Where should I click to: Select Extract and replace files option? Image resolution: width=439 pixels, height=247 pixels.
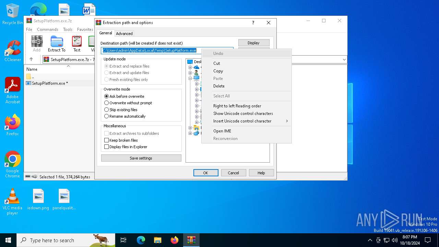[x=127, y=66]
